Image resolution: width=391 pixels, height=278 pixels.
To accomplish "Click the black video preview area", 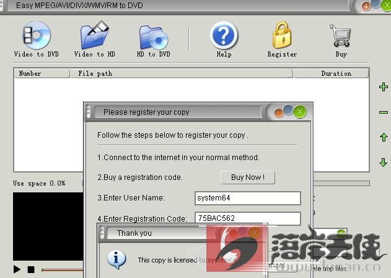I will tap(48, 226).
